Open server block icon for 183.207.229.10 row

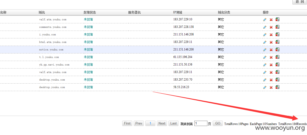pyautogui.click(x=277, y=19)
